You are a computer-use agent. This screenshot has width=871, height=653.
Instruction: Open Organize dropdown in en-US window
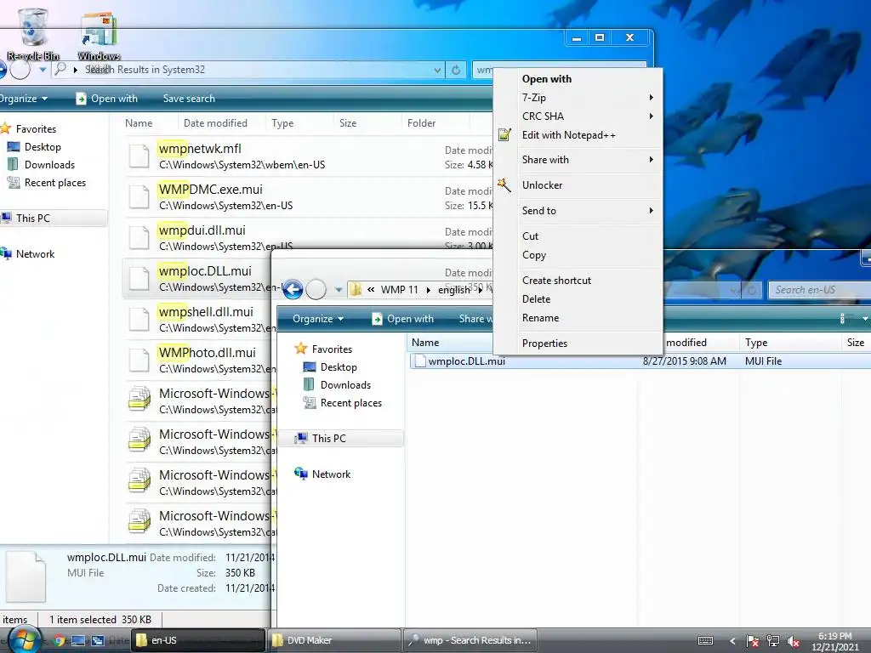[x=318, y=319]
